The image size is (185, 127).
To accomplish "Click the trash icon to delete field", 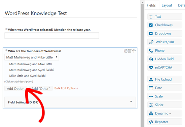I will 129,51.
